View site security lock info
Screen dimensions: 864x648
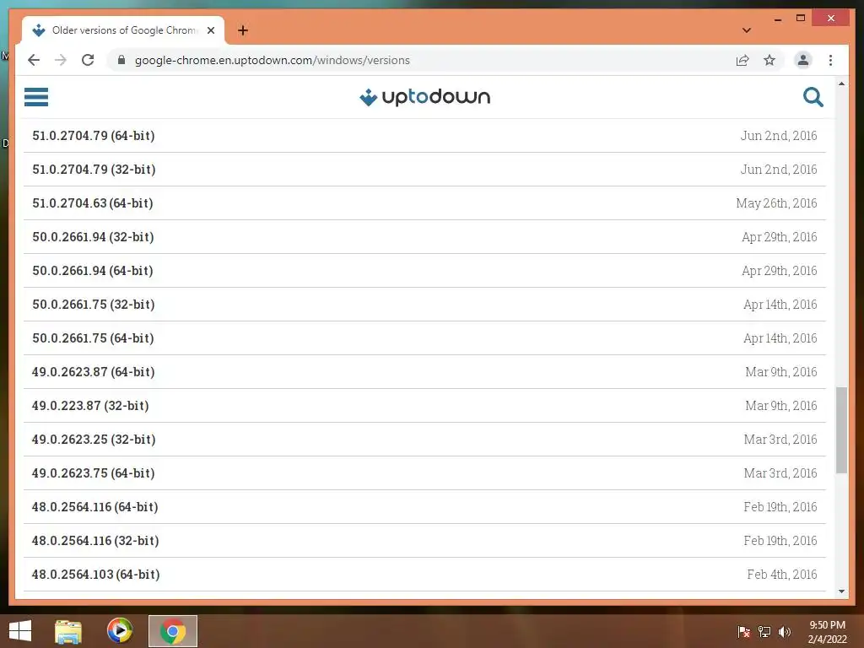tap(121, 60)
